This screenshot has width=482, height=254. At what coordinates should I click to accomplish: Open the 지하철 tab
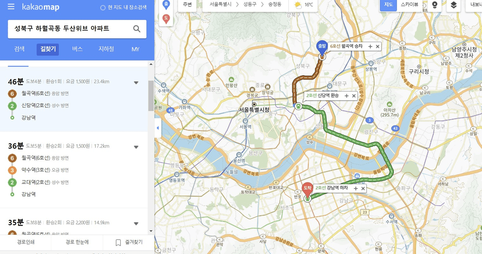(x=106, y=49)
